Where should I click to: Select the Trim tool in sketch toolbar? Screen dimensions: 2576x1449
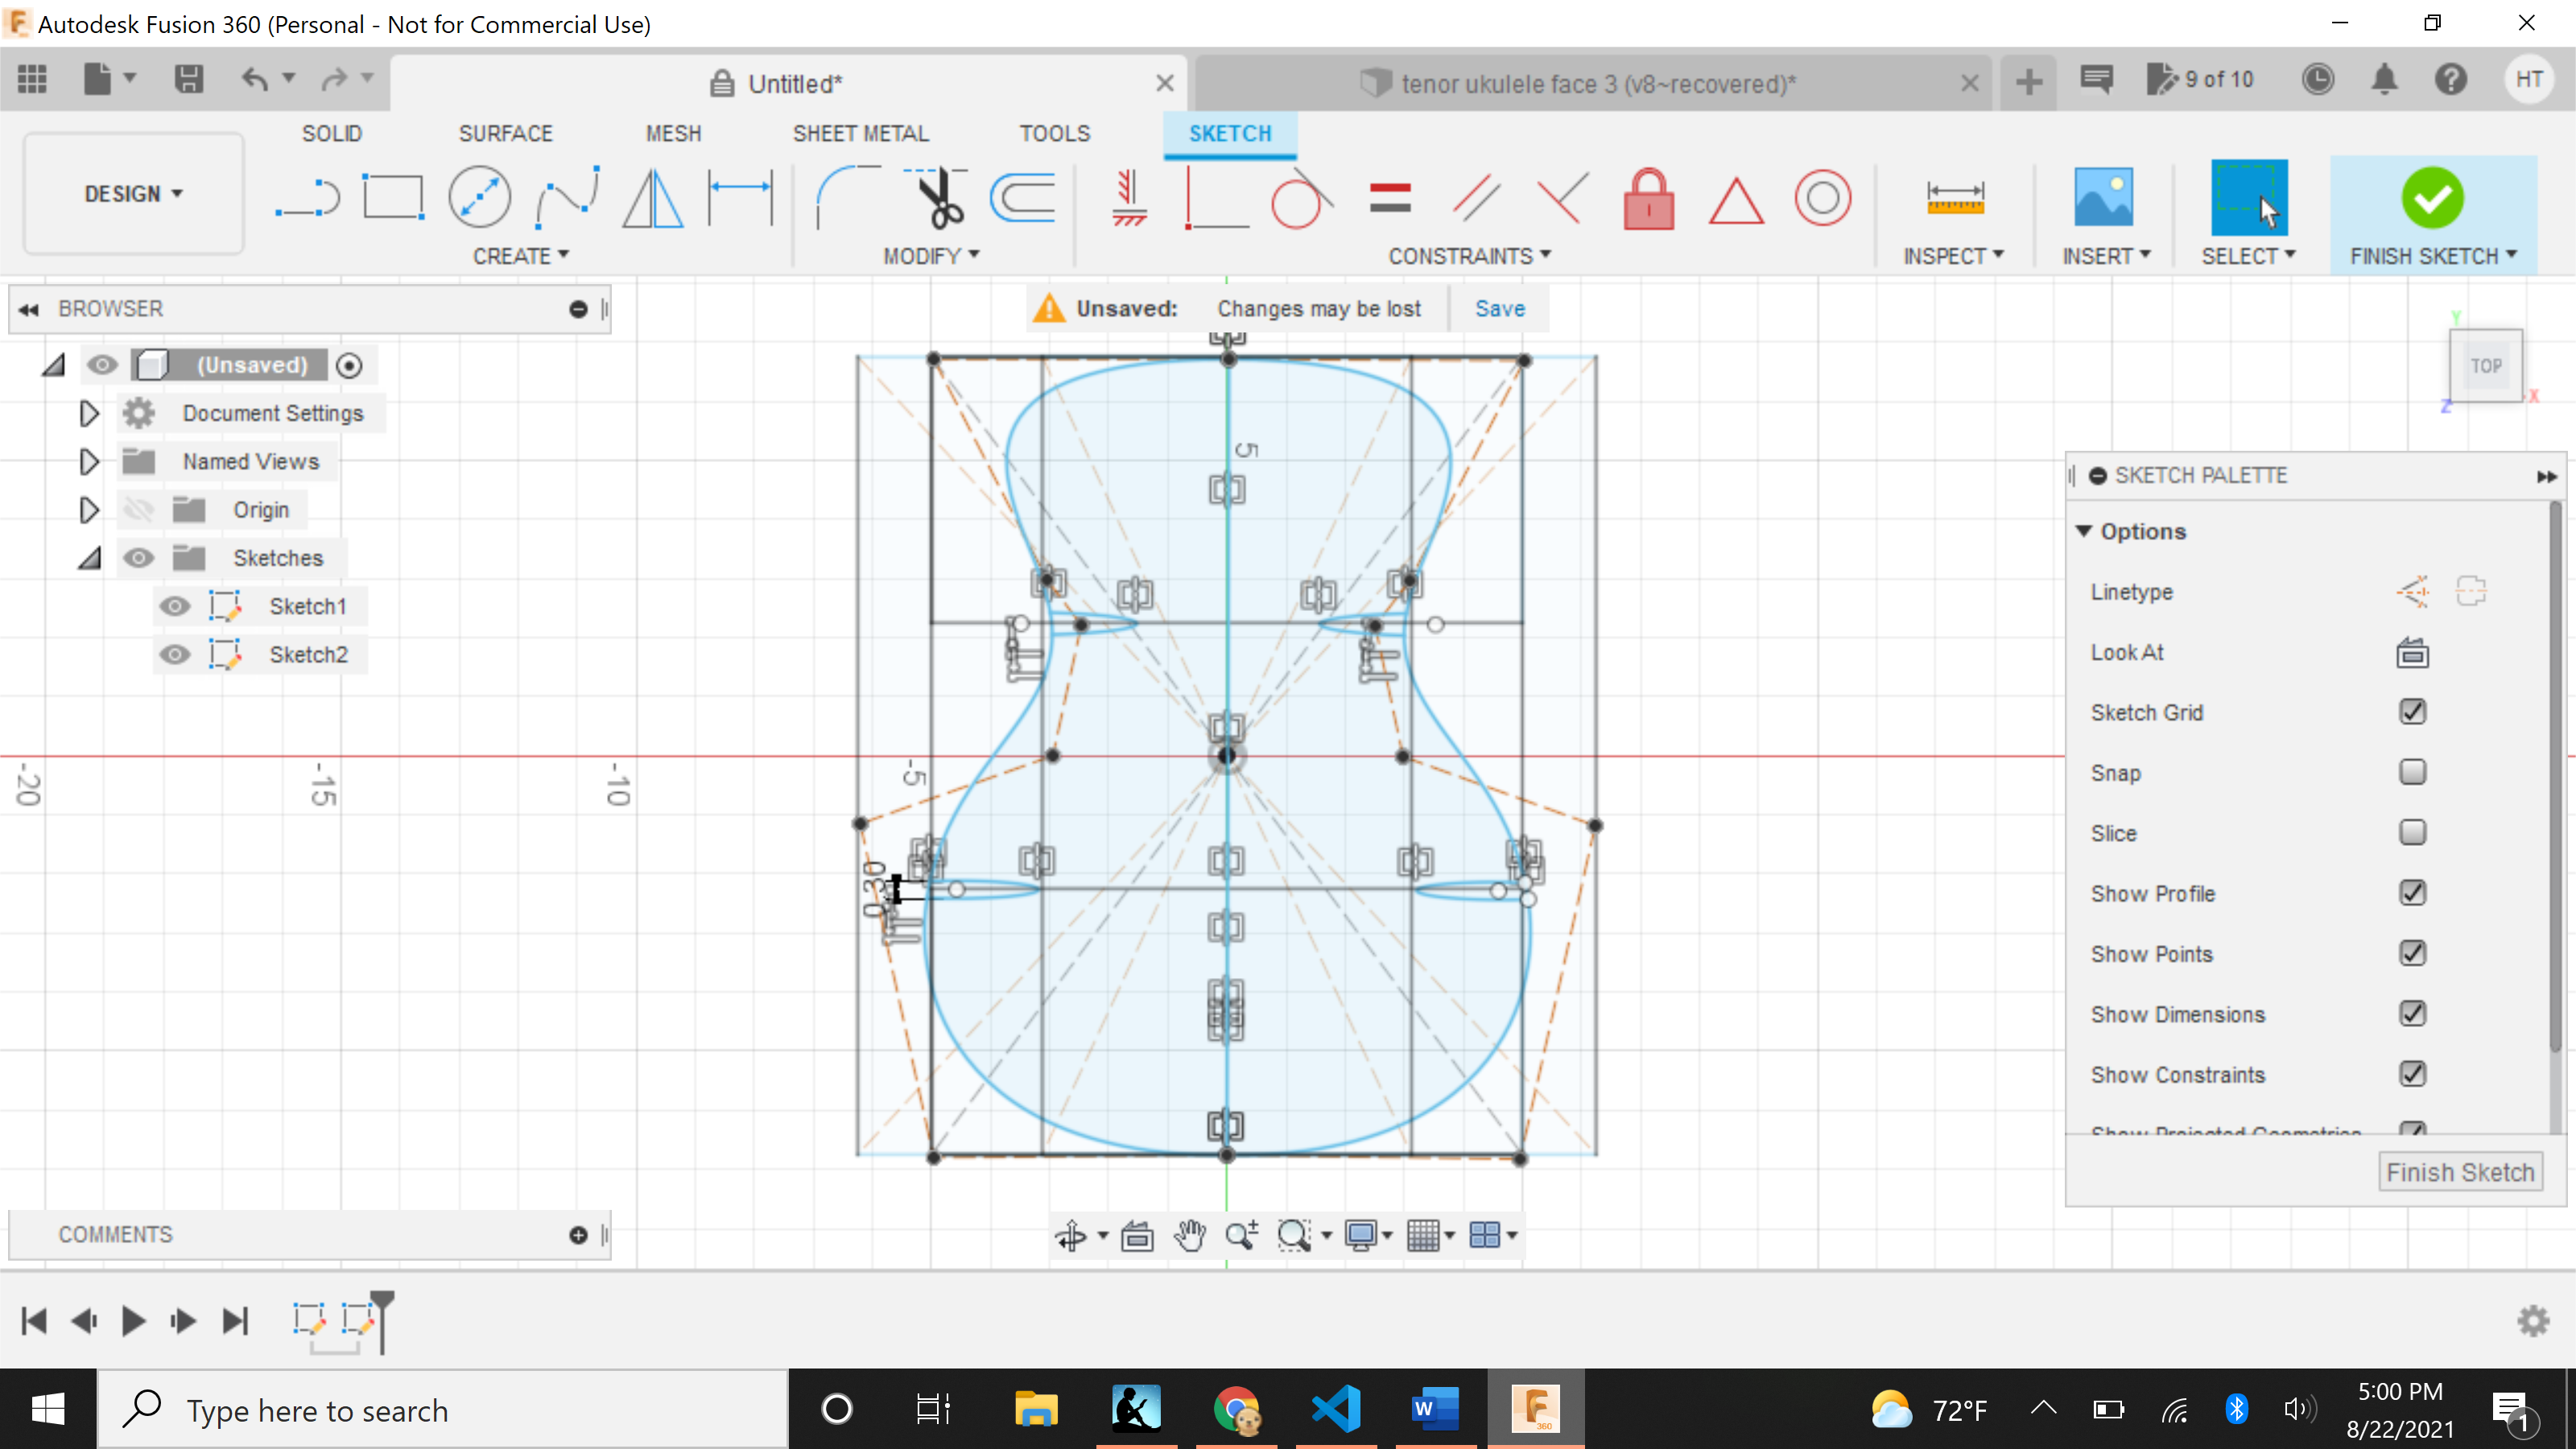click(939, 195)
